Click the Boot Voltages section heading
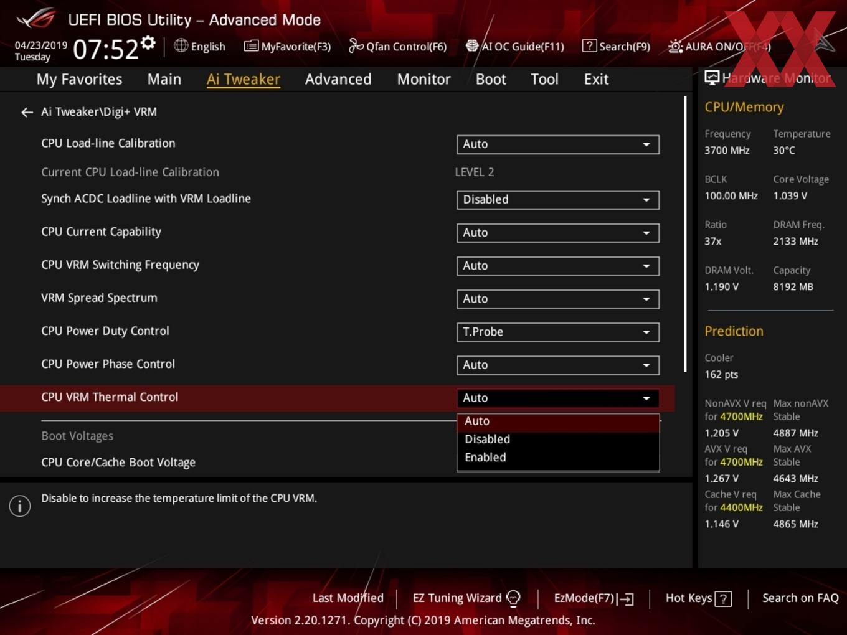Screen dimensions: 847x635 point(77,436)
